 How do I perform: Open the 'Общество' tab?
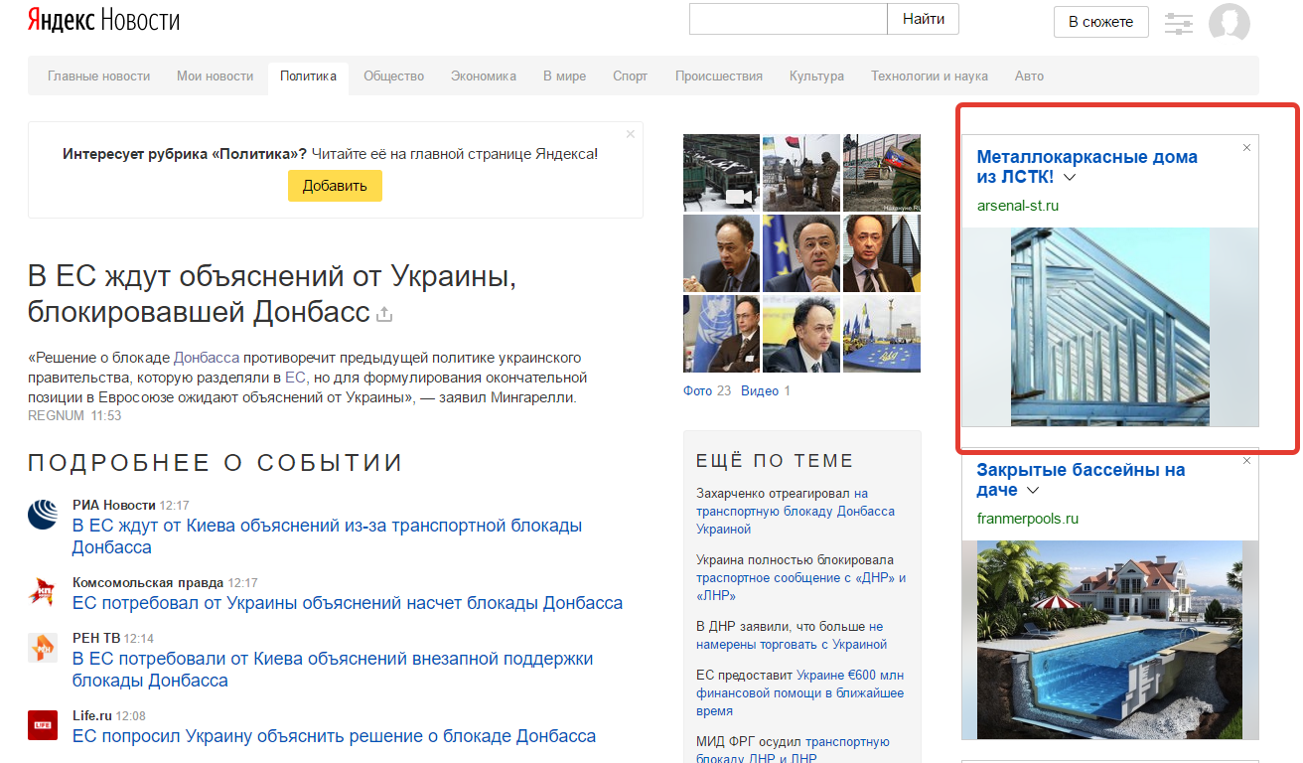tap(393, 76)
